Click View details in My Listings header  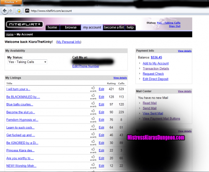pos(120,78)
